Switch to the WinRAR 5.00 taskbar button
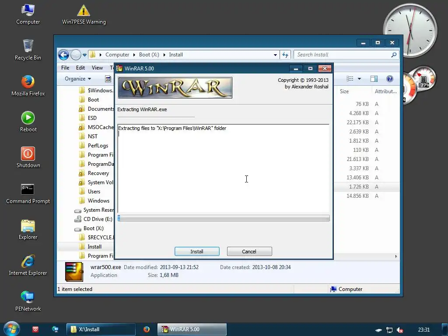The width and height of the screenshot is (448, 336). 192,329
